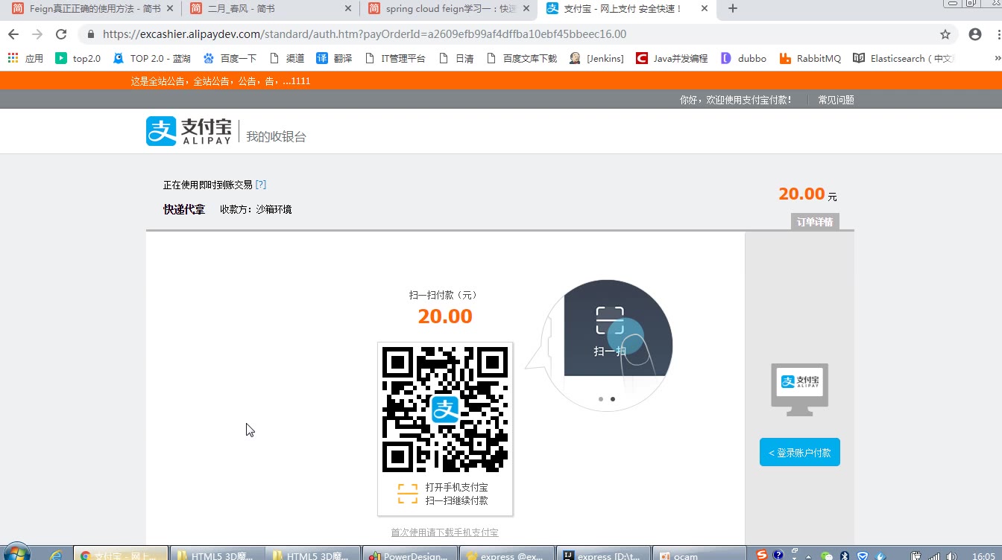Click the Alipay logo in the page header
Image resolution: width=1002 pixels, height=560 pixels.
[x=189, y=132]
